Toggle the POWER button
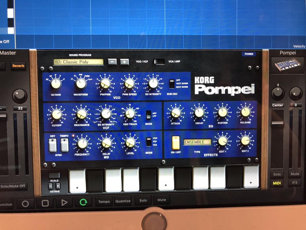Viewport: 306px width, 230px height. coord(249,54)
